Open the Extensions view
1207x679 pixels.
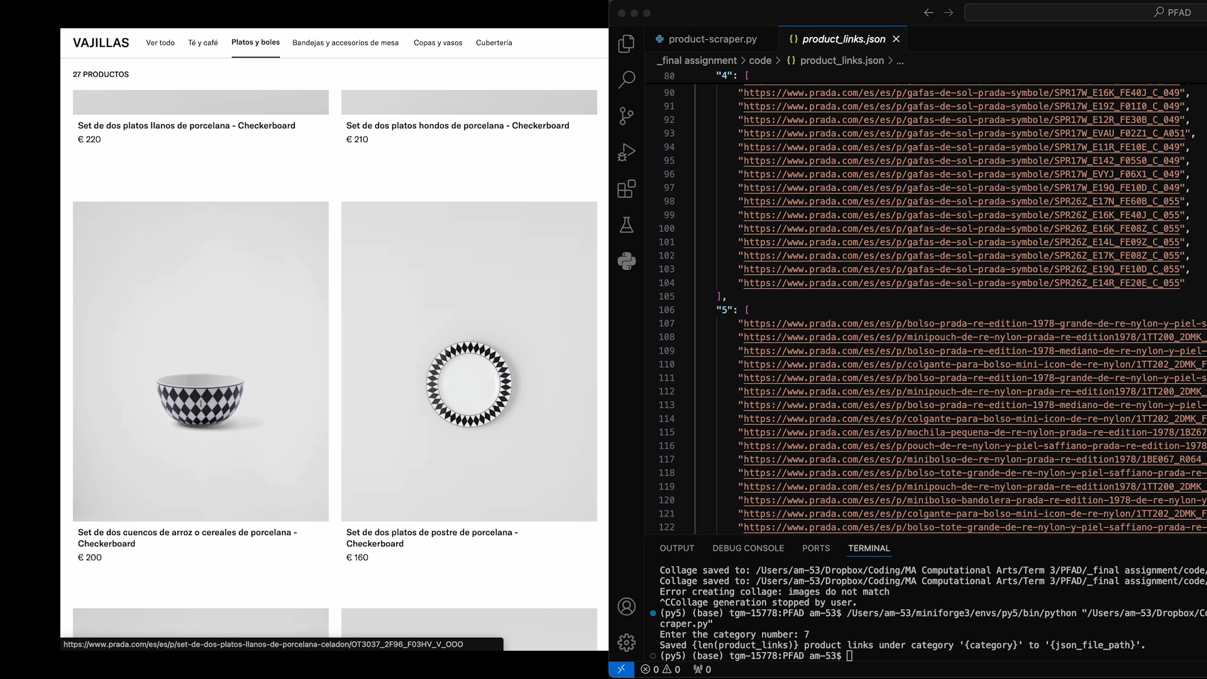click(626, 189)
